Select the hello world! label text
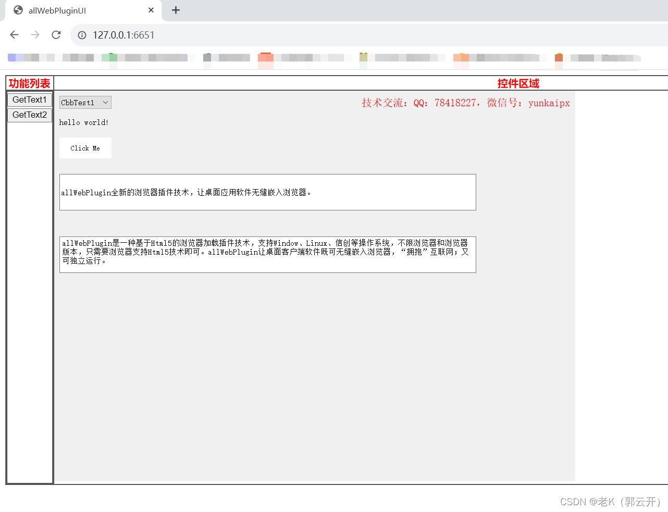The height and width of the screenshot is (512, 668). click(84, 122)
